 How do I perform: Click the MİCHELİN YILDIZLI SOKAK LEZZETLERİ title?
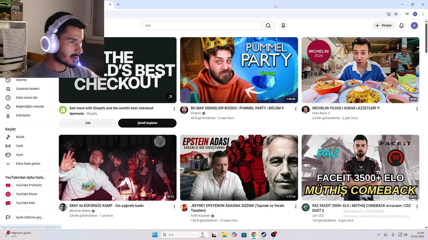pos(346,108)
